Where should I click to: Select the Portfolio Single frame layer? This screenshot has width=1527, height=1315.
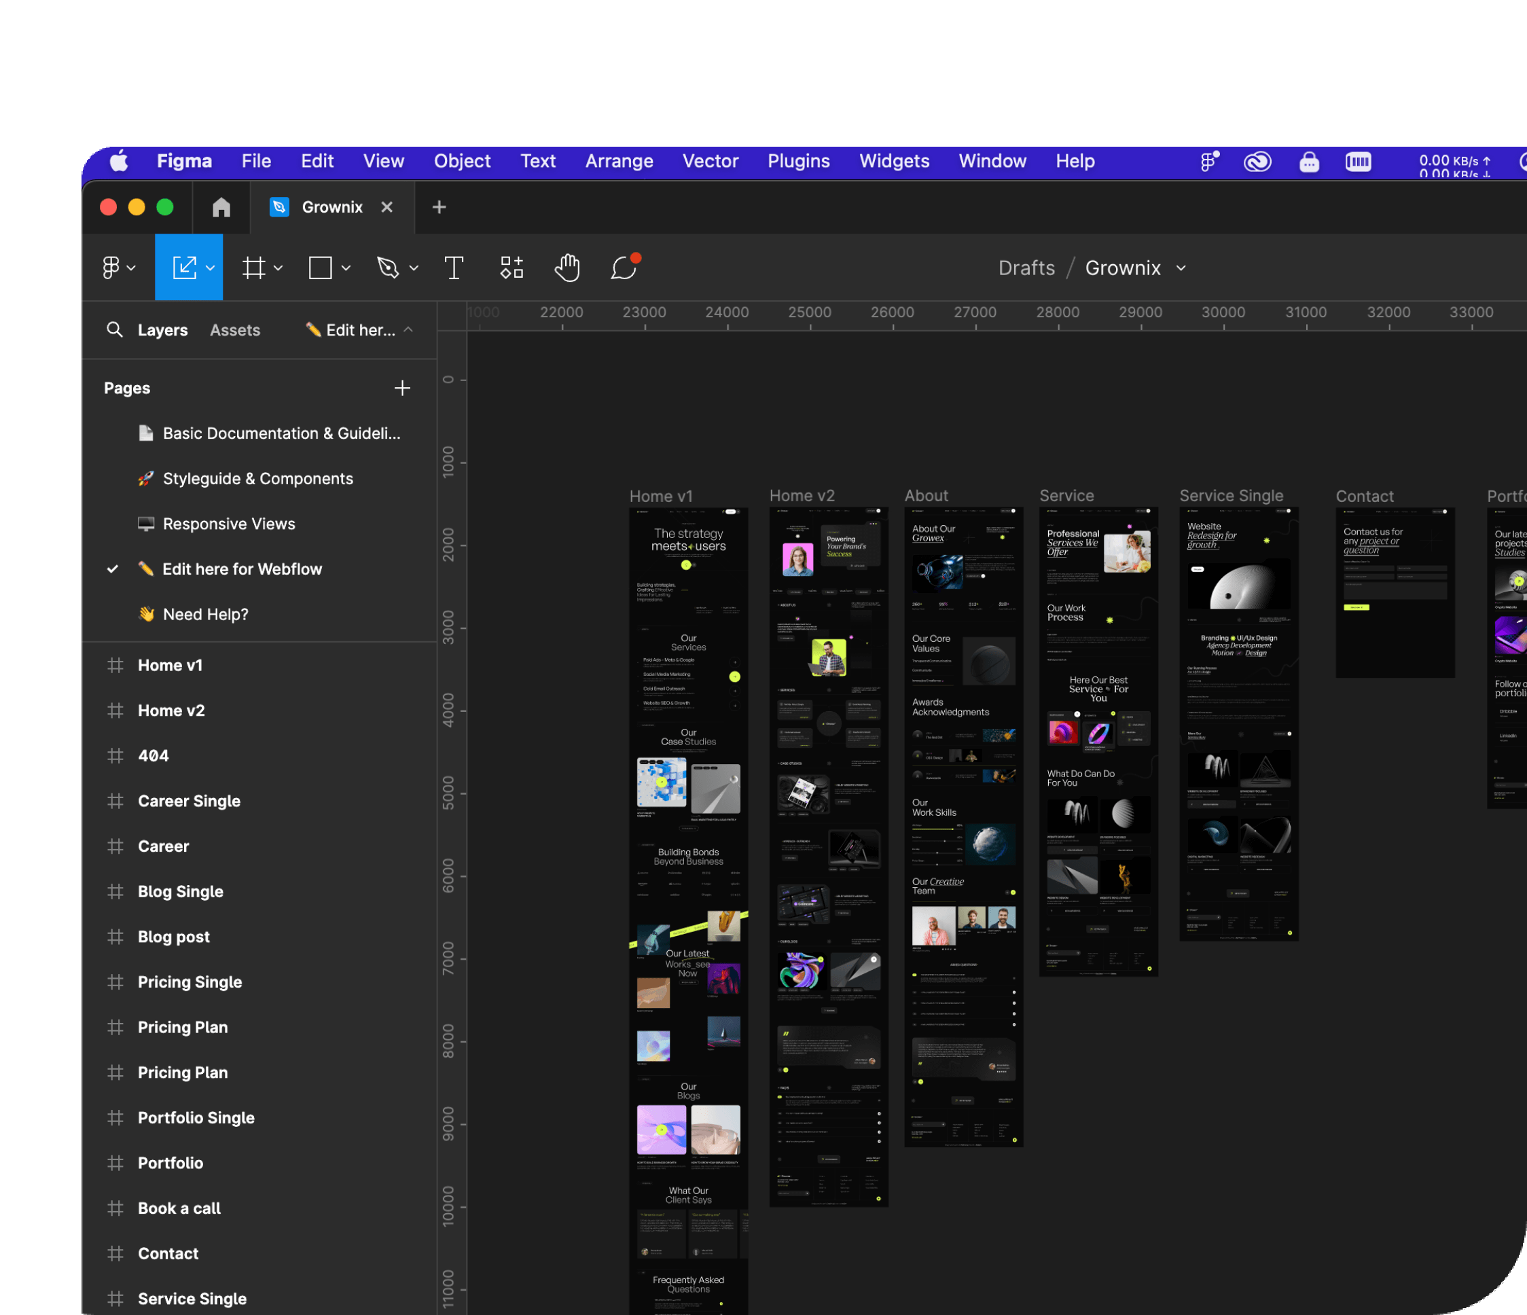[x=196, y=1117]
